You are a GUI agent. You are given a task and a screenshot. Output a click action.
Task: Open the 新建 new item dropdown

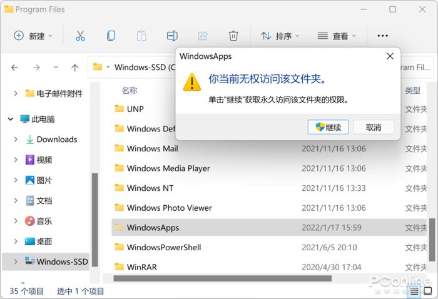pos(33,36)
